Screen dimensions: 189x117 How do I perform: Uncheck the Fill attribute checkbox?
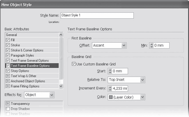point(8,40)
